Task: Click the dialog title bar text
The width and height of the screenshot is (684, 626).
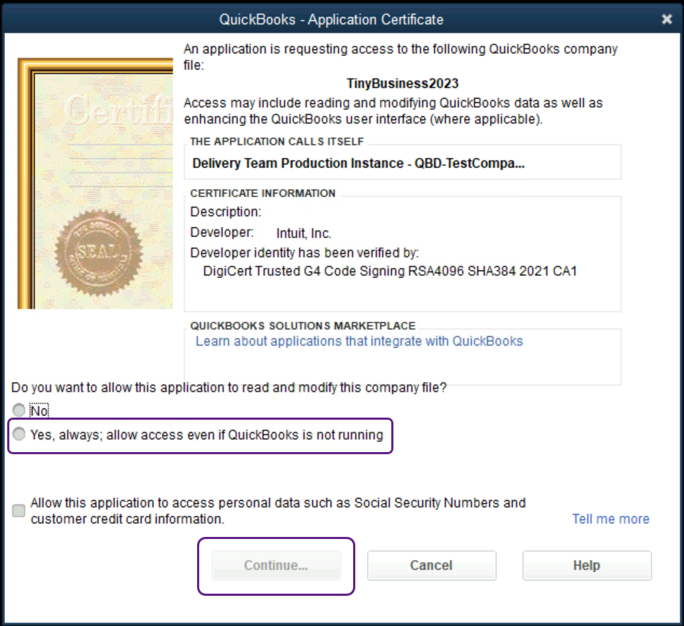Action: point(331,19)
